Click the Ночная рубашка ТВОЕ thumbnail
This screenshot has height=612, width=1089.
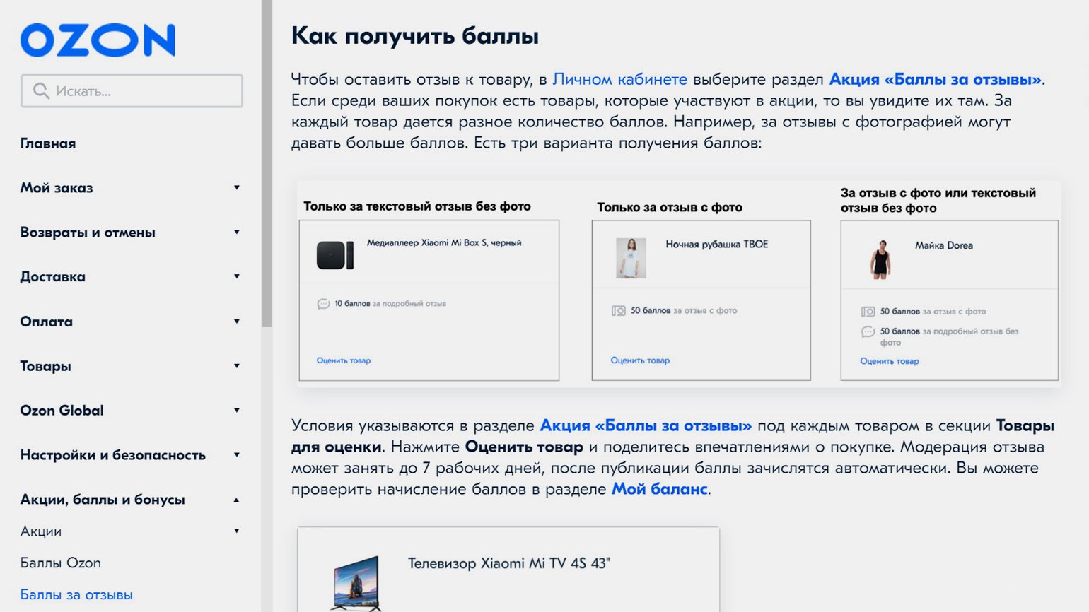coord(631,258)
